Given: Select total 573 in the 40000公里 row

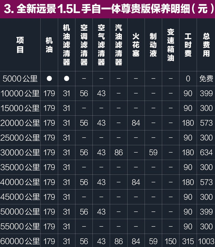Looking at the screenshot, I should (206, 182).
